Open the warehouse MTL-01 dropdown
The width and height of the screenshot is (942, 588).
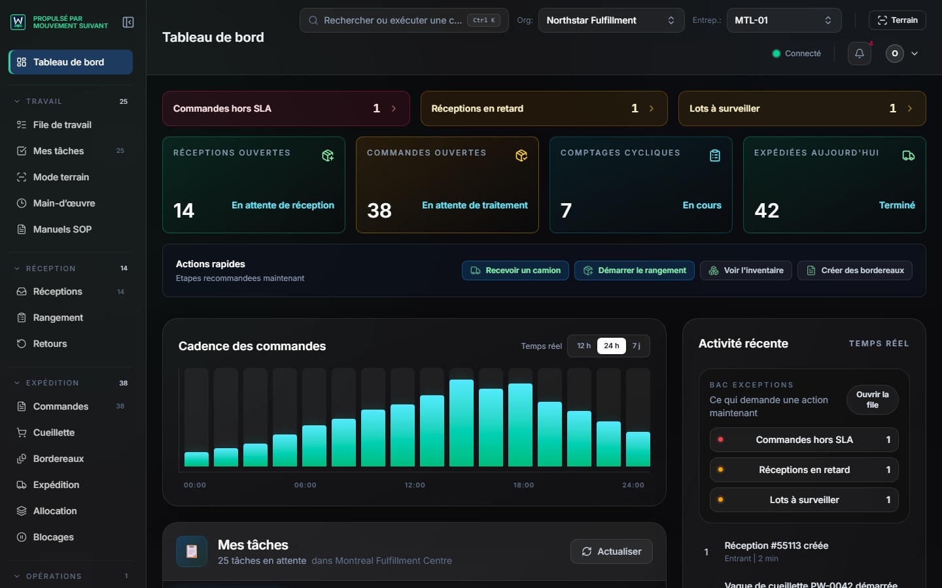(x=784, y=20)
